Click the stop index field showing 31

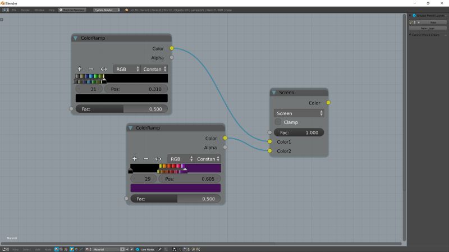pos(89,89)
